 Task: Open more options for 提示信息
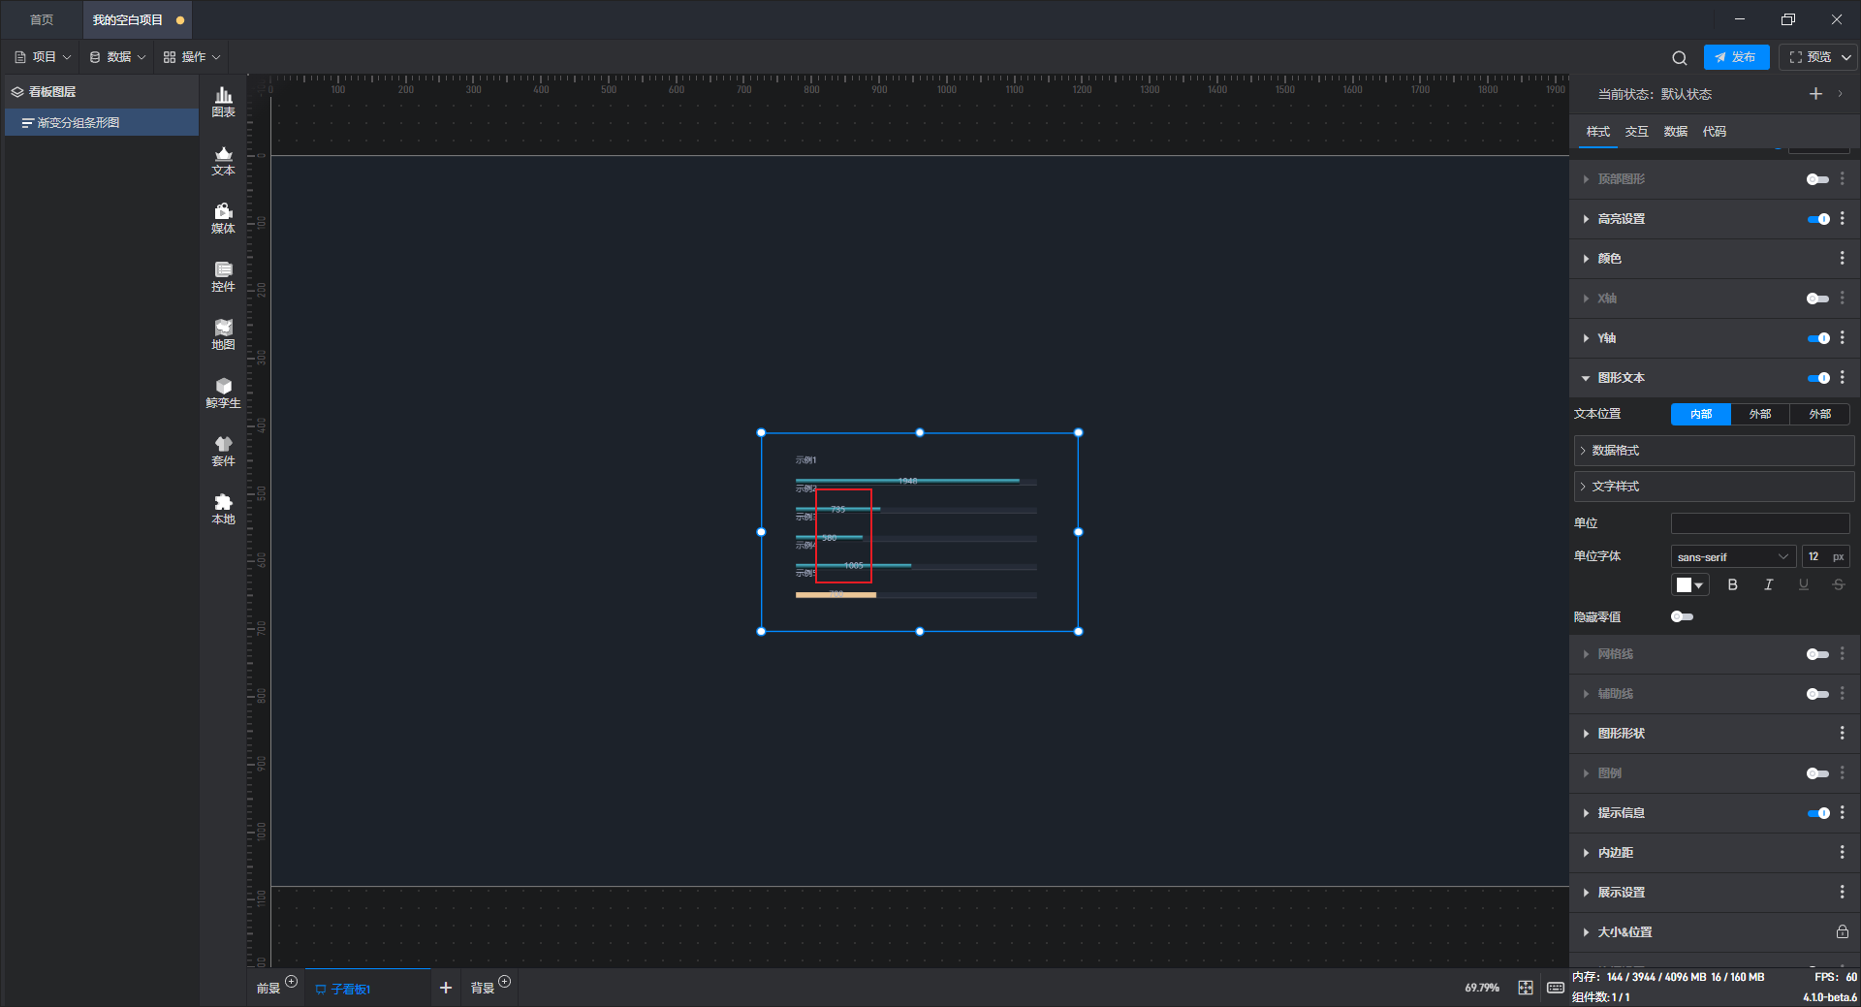(1843, 813)
